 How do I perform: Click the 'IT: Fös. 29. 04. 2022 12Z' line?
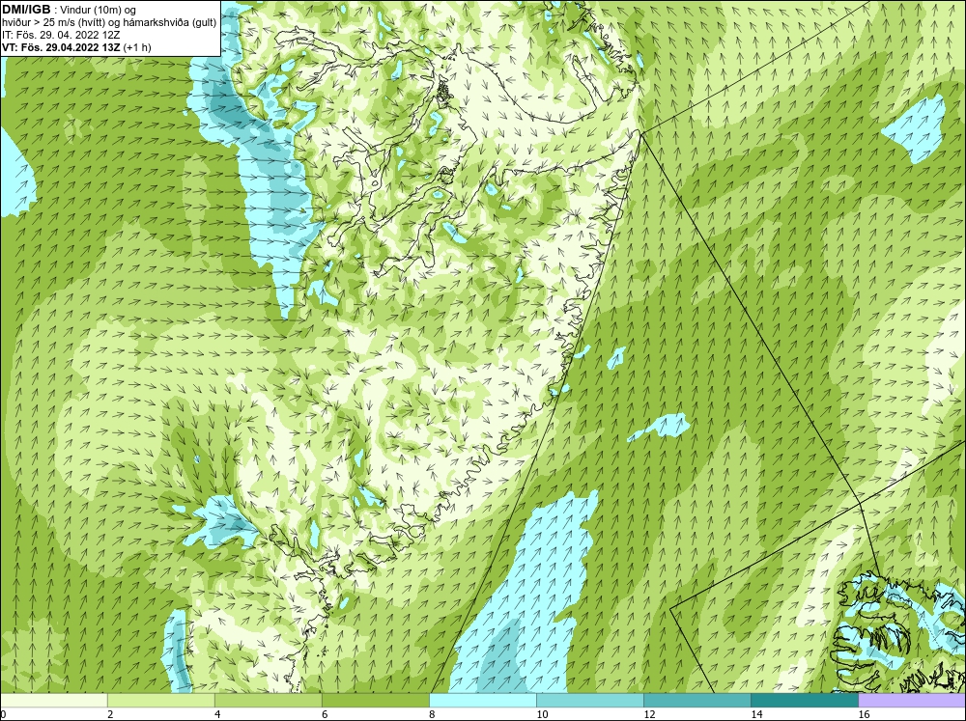(x=61, y=35)
